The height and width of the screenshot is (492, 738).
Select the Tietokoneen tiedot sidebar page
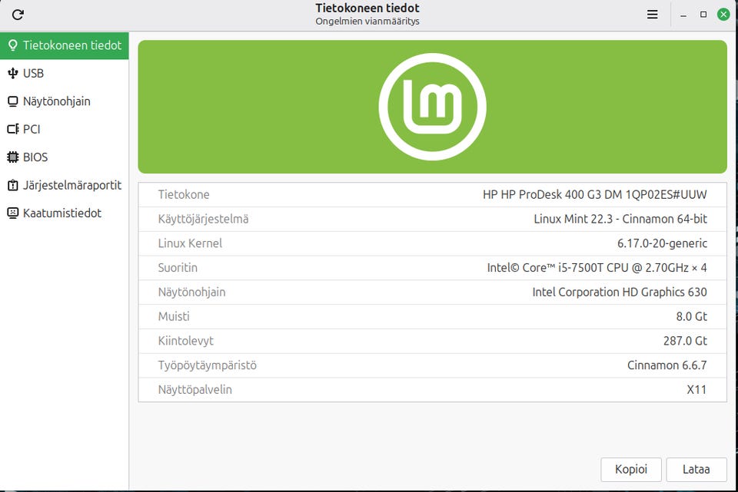(65, 45)
